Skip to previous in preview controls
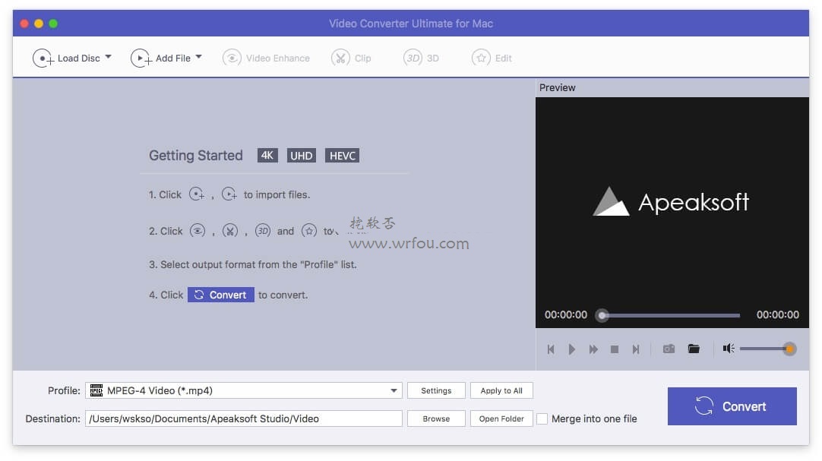The image size is (822, 461). (551, 349)
